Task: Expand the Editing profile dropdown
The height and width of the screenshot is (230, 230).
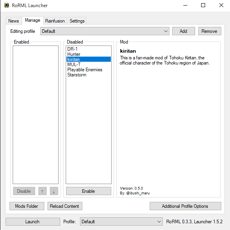Action: pyautogui.click(x=105, y=31)
